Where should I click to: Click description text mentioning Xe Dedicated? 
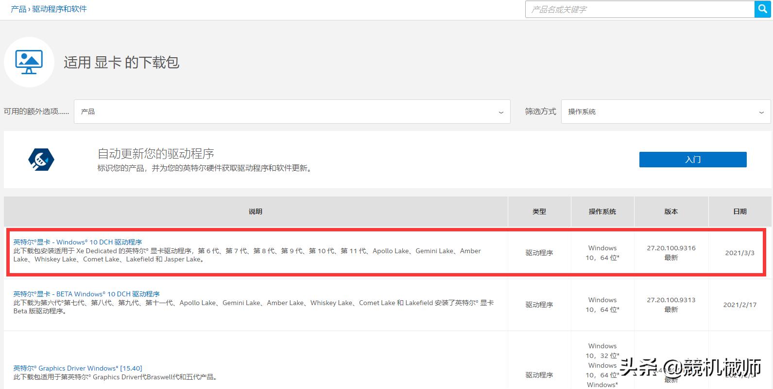(x=247, y=255)
